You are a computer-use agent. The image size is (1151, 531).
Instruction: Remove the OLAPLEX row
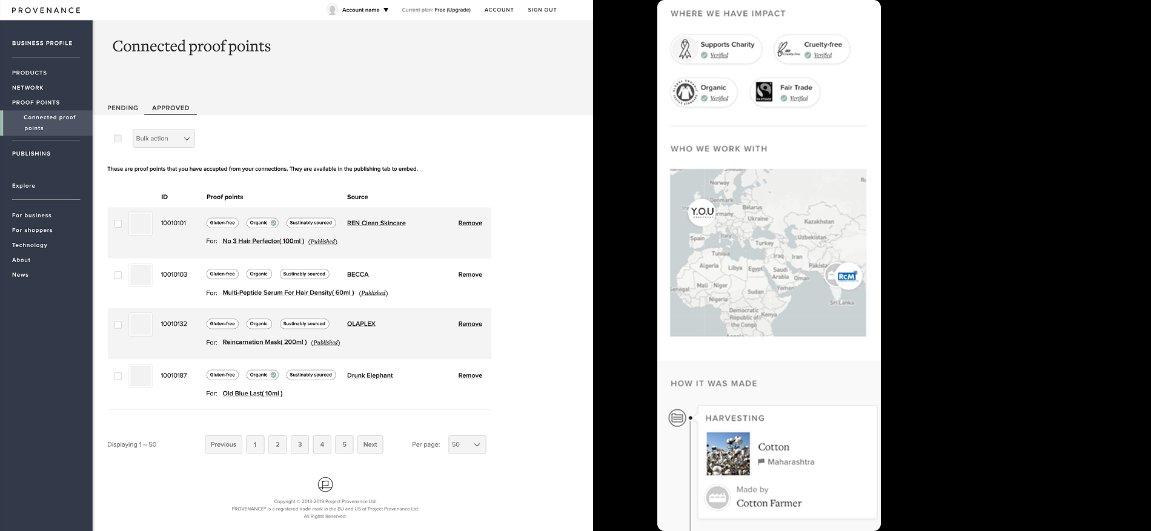coord(470,324)
